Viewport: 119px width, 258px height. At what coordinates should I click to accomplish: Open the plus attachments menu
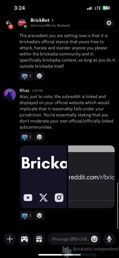[x=10, y=239]
